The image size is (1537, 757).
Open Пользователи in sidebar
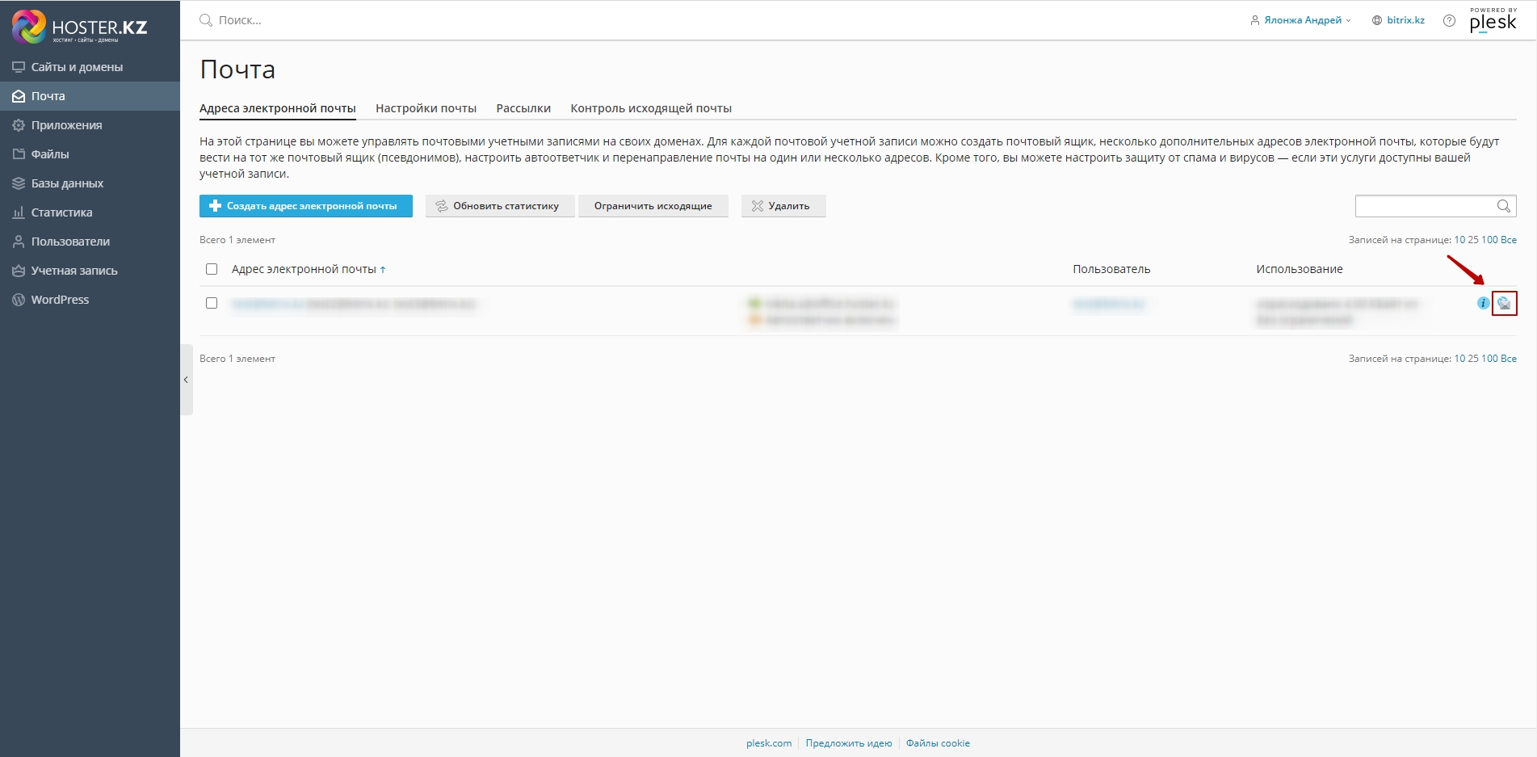tap(90, 242)
